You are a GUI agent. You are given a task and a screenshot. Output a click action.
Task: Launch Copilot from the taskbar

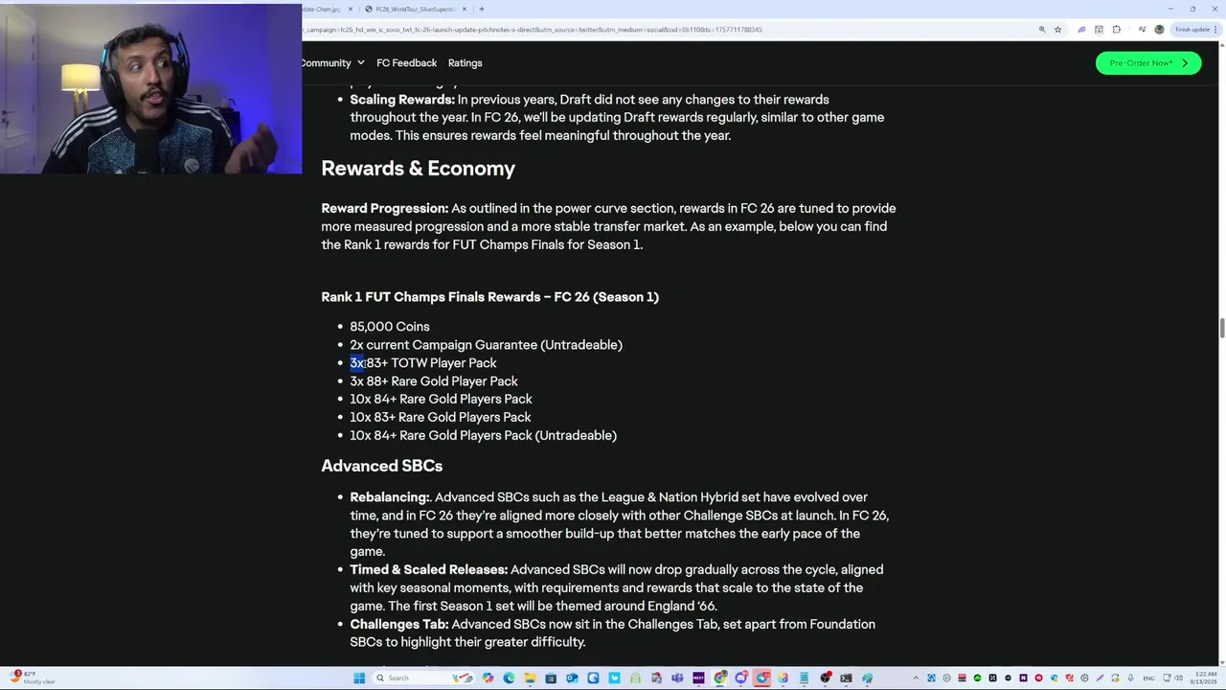(488, 678)
